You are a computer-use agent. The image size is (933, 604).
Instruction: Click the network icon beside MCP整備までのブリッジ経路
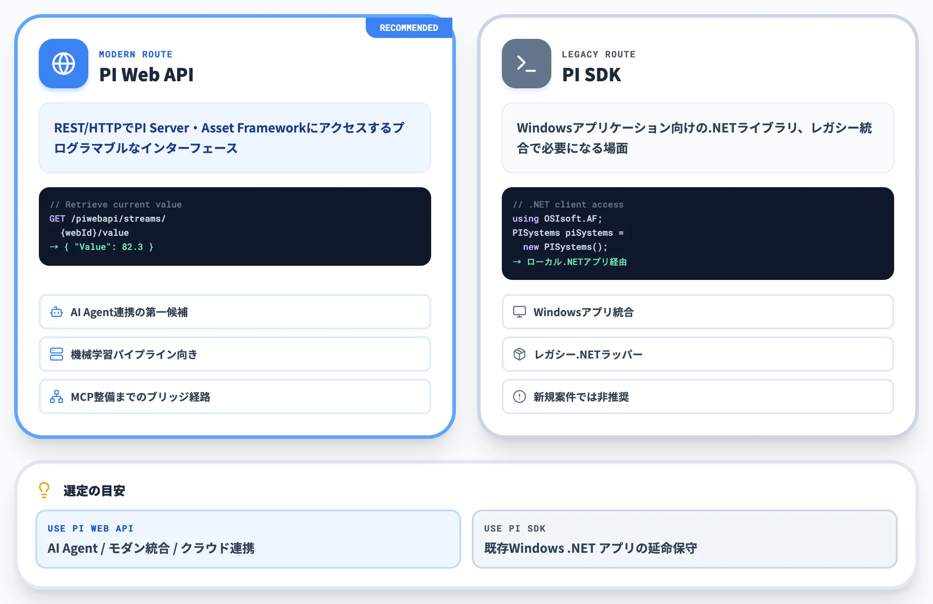(x=57, y=396)
